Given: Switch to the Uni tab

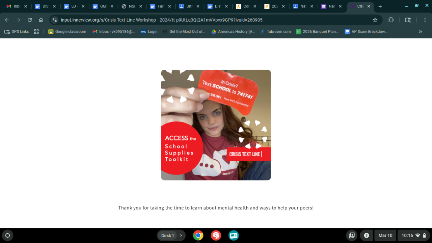Looking at the screenshot, I should pyautogui.click(x=186, y=6).
